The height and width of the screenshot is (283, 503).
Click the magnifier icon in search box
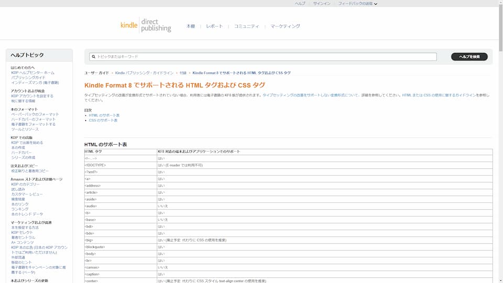[94, 57]
